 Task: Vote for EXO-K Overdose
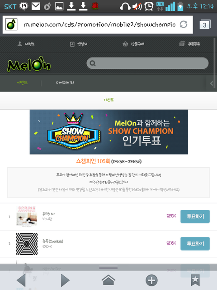(x=195, y=244)
